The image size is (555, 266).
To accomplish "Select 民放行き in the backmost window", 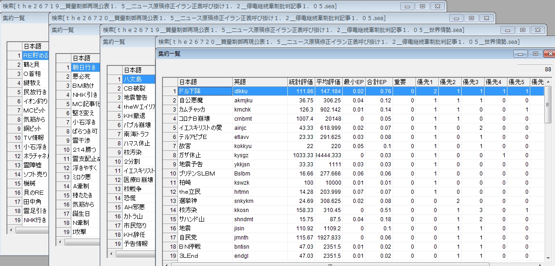I will [x=35, y=92].
